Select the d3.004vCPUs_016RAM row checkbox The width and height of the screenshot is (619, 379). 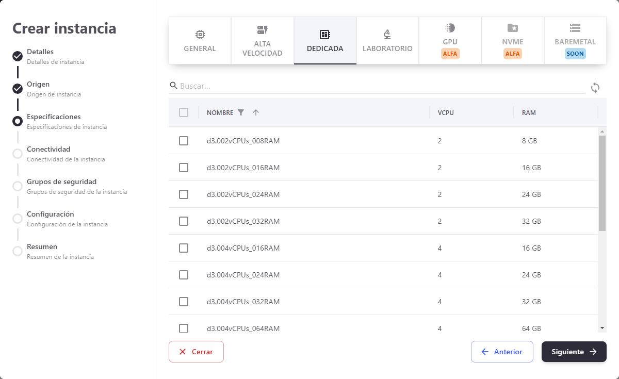[184, 248]
